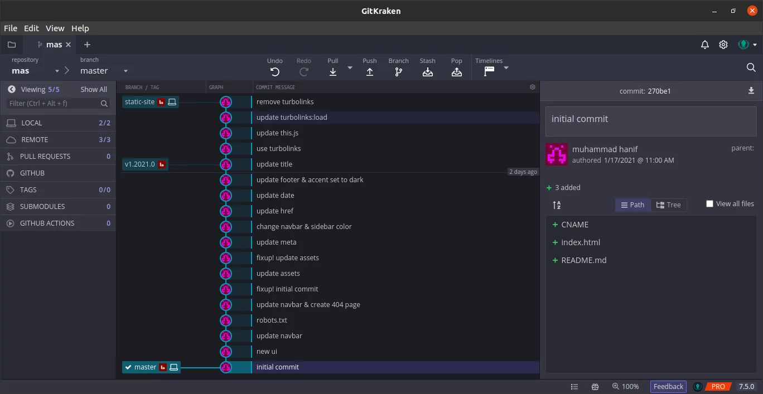Expand the SUBMODULES section
Viewport: 763px width, 394px height.
click(x=58, y=207)
